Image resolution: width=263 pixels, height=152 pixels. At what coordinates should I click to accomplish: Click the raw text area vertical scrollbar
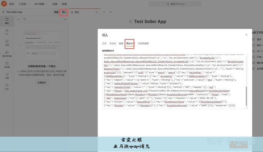coord(246,96)
